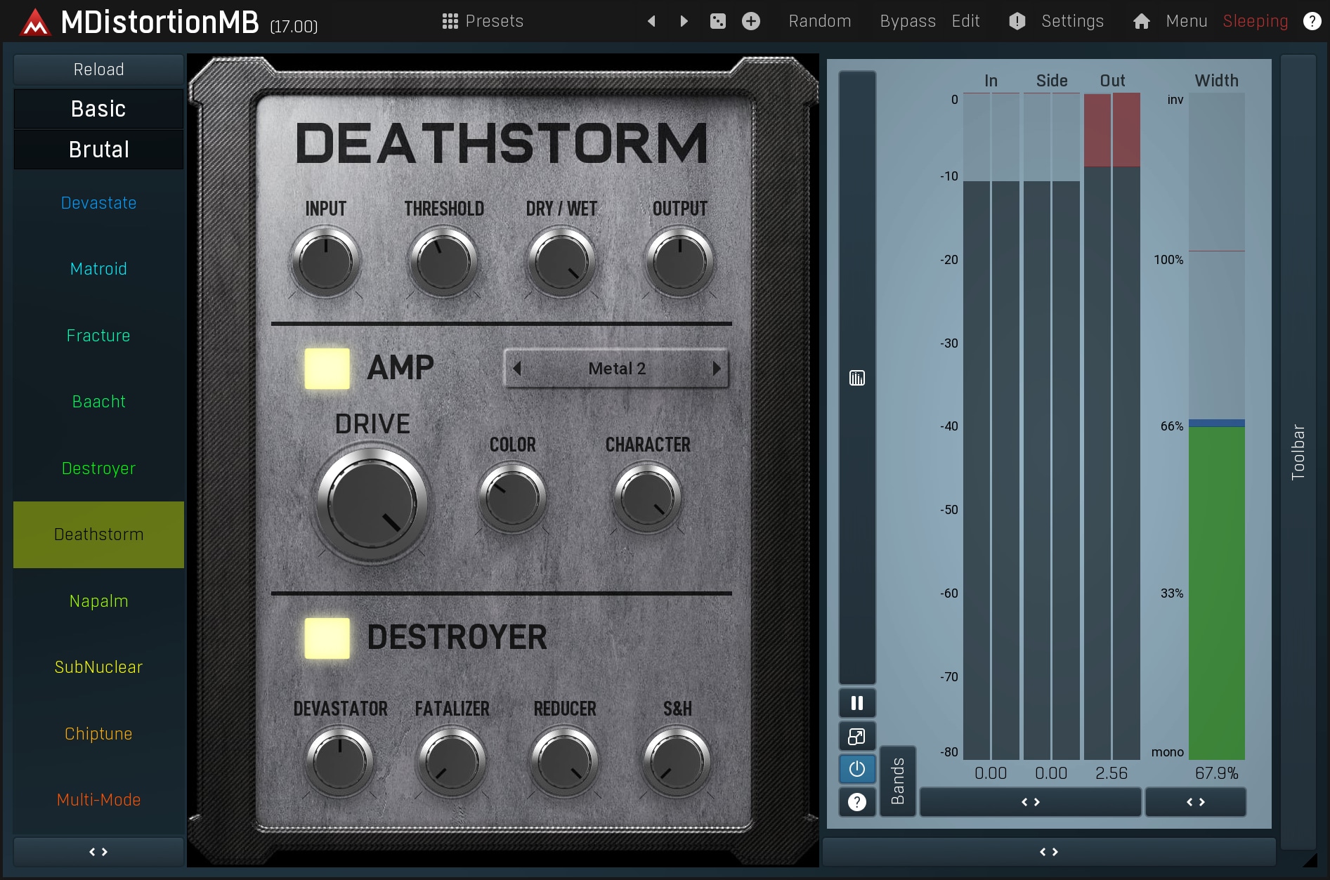1330x880 pixels.
Task: Click the Reload button
Action: pos(98,70)
